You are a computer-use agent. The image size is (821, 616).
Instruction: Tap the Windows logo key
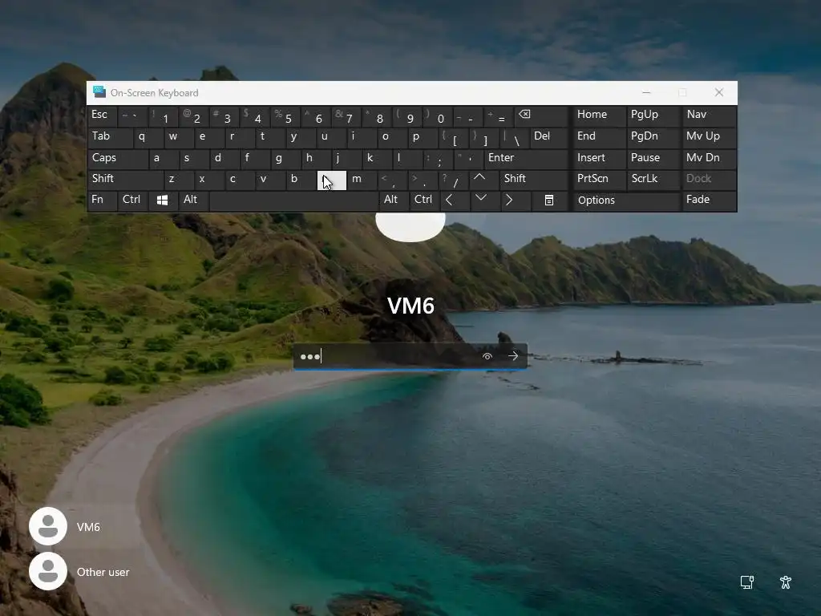pos(162,201)
